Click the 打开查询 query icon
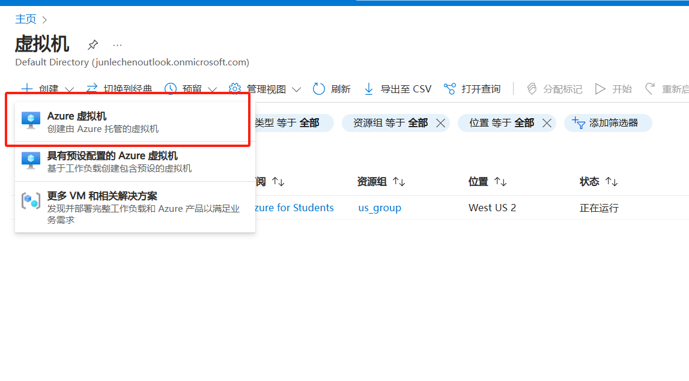The height and width of the screenshot is (381, 689). click(450, 89)
